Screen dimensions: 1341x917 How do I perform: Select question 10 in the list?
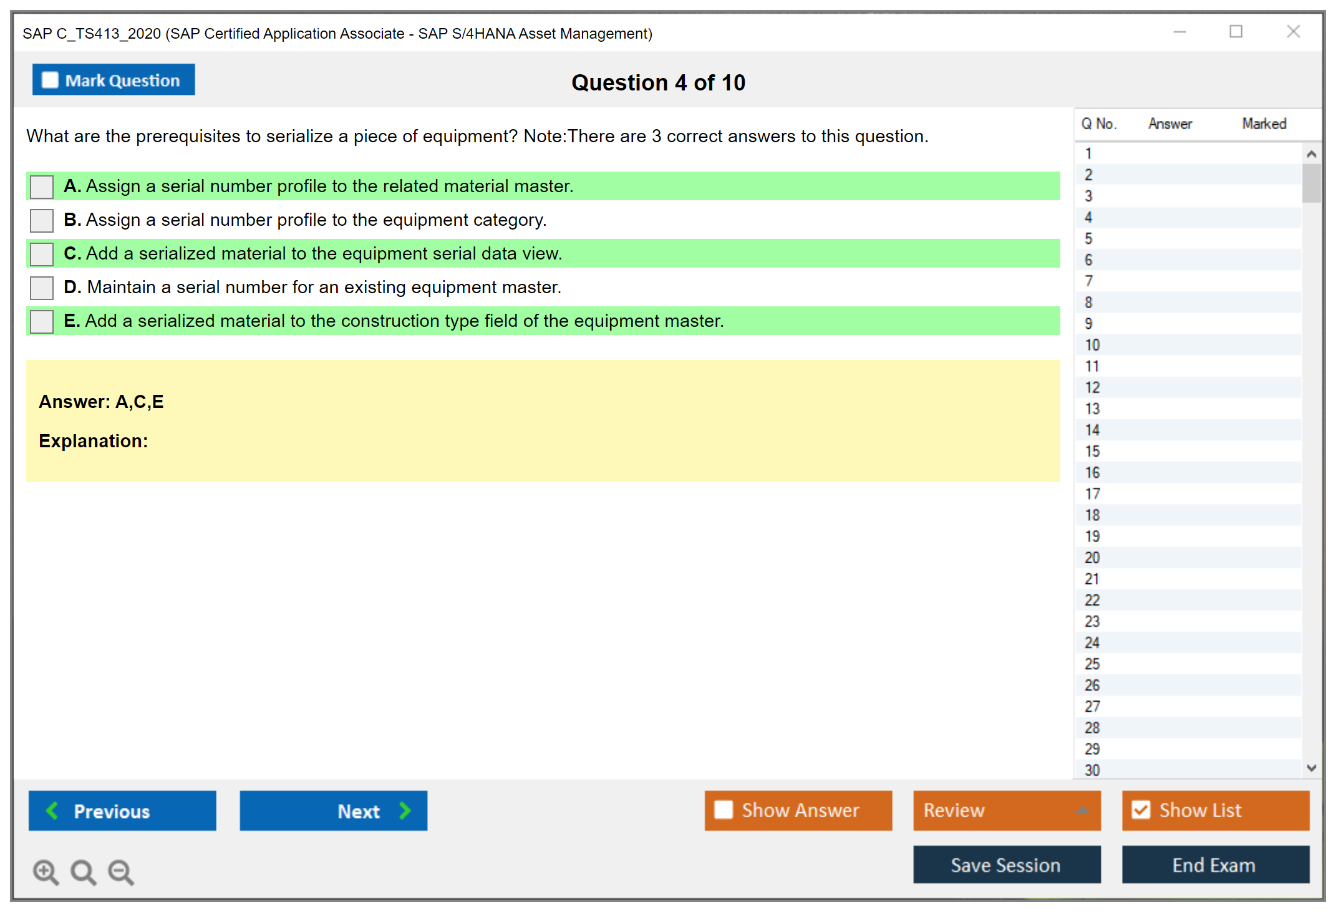tap(1092, 345)
